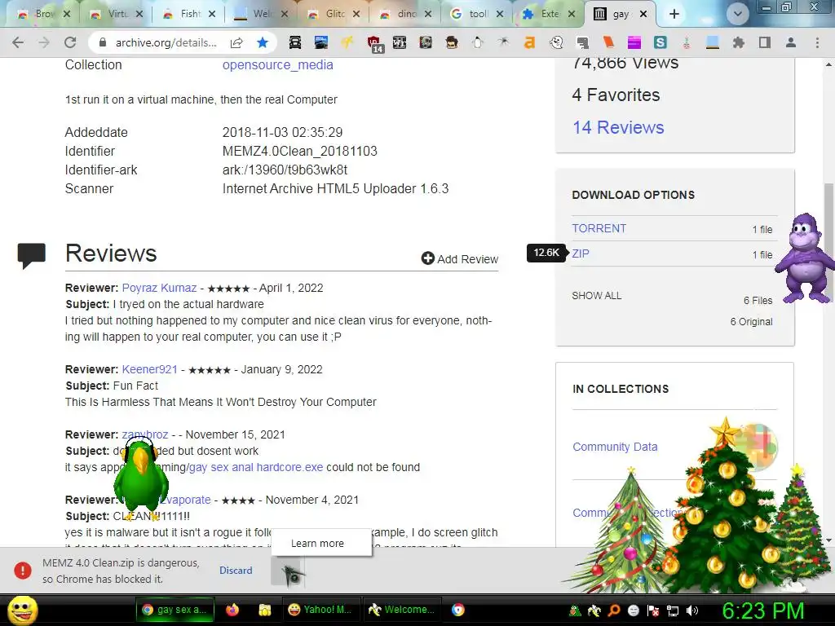Download the ZIP option
This screenshot has height=626, width=835.
point(581,254)
